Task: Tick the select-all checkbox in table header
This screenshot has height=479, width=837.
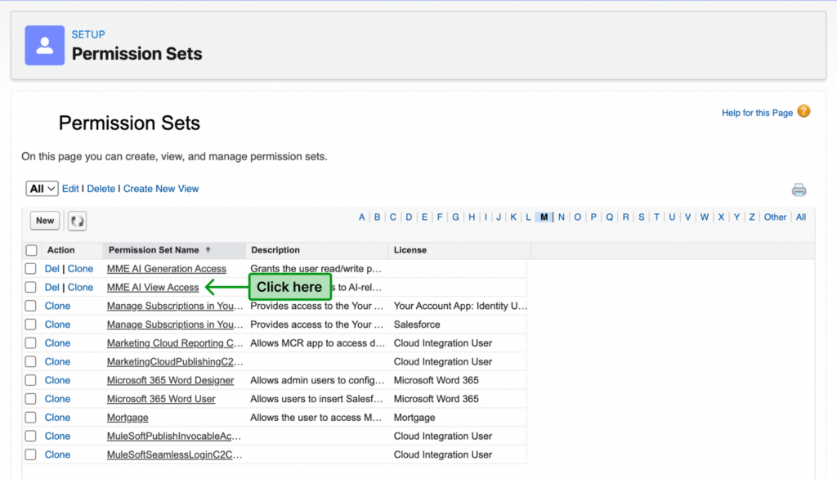Action: (31, 250)
